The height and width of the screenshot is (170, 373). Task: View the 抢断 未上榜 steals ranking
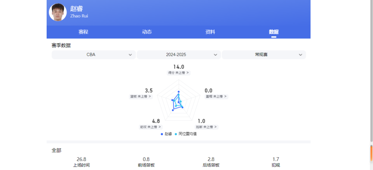pyautogui.click(x=206, y=127)
